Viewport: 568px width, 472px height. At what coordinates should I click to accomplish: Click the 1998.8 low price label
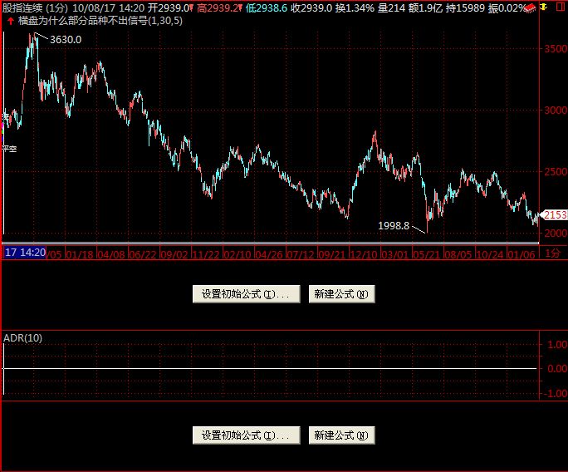[394, 226]
